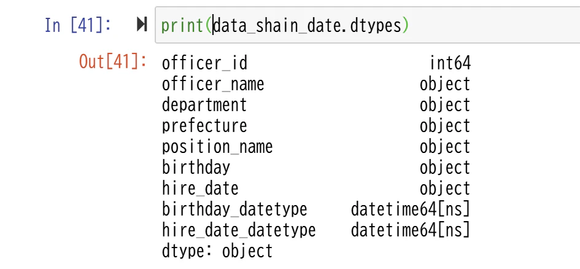Image resolution: width=580 pixels, height=269 pixels.
Task: Select the officer_id row label
Action: coord(204,63)
